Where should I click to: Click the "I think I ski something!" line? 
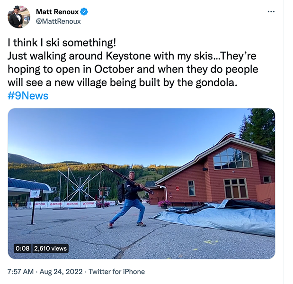click(62, 42)
